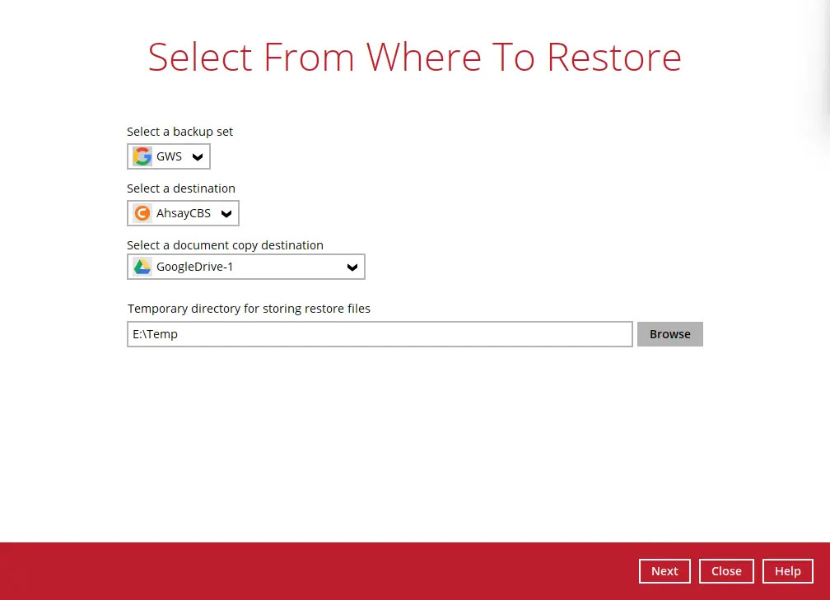Click the E:\Temp directory field
The image size is (830, 600).
coord(380,333)
